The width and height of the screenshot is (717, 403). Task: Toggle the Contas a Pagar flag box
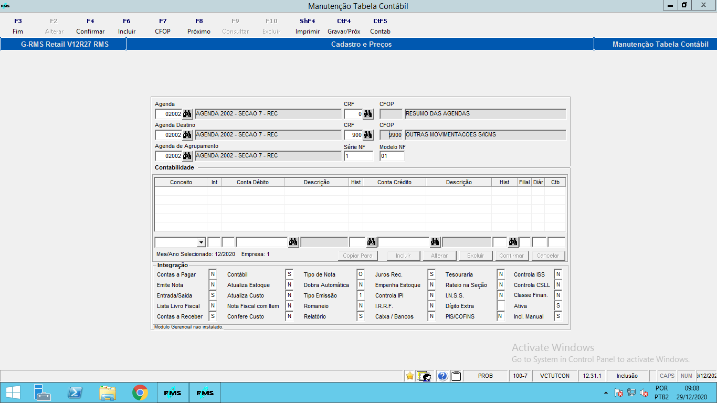[213, 274]
